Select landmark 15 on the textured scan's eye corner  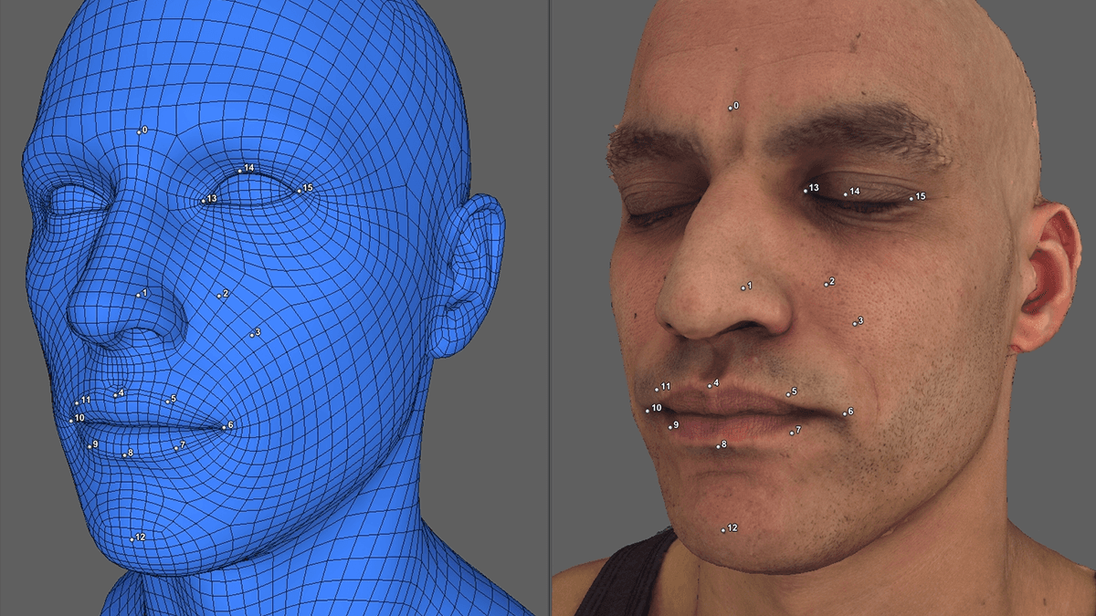pos(912,198)
